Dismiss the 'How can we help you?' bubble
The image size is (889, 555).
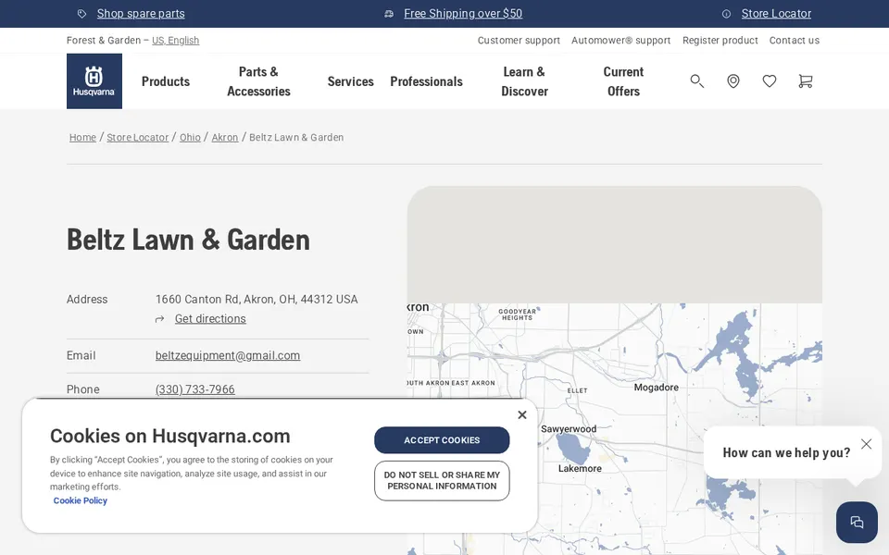tap(866, 444)
